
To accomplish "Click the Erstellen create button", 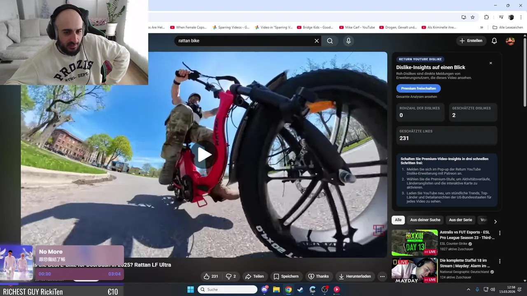I will (x=471, y=41).
